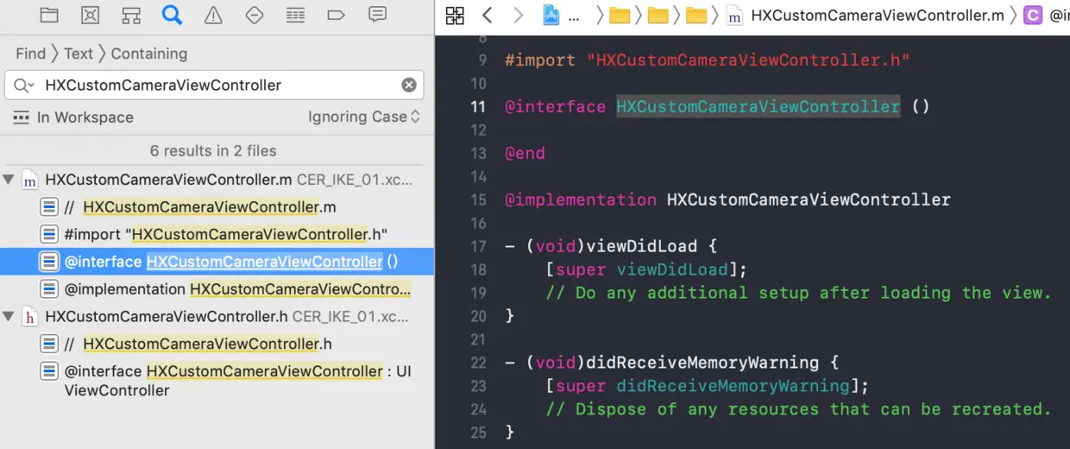The image size is (1070, 449).
Task: Click the '@end' keyword on line 13
Action: tap(525, 153)
